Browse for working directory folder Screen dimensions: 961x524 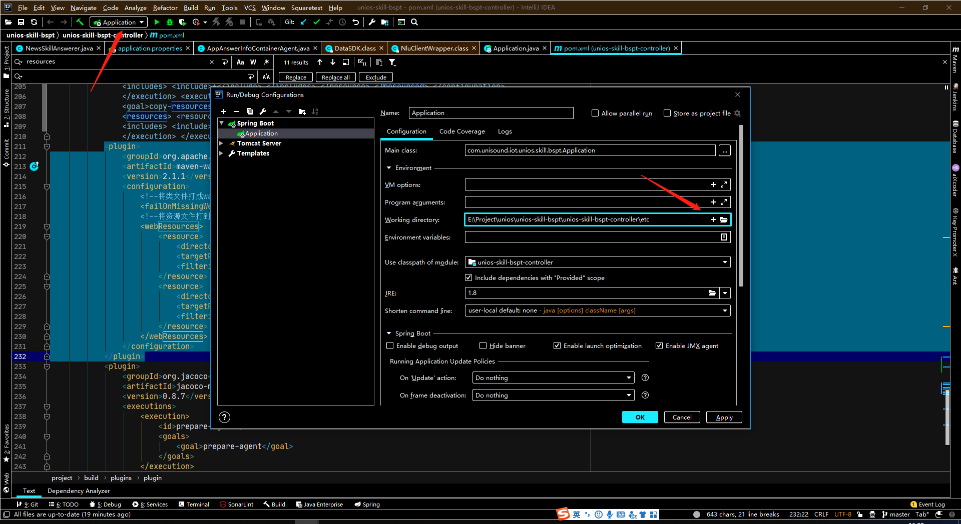[724, 219]
